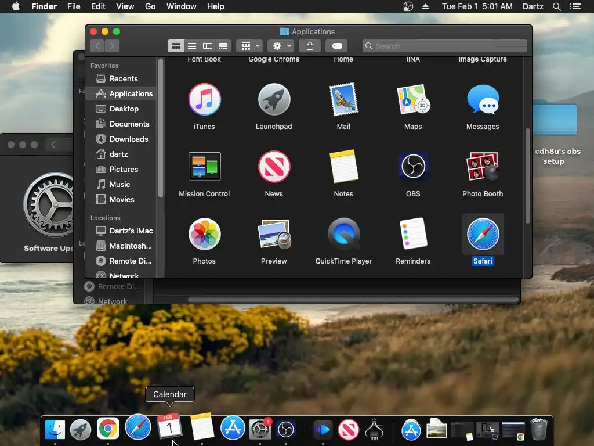Go back in Applications window
Screen dimensions: 594x446
point(97,46)
